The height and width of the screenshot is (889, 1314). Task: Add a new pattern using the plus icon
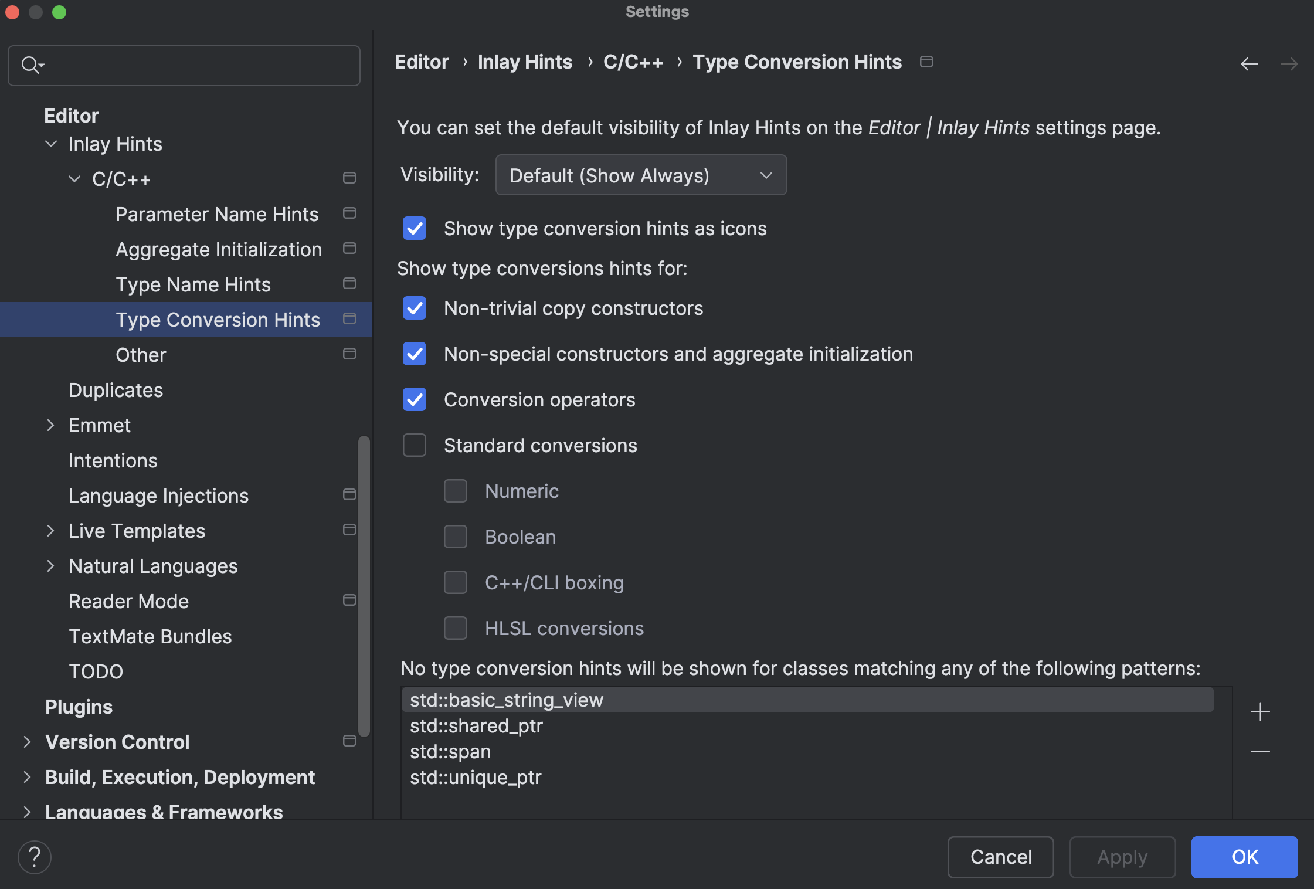click(1260, 712)
